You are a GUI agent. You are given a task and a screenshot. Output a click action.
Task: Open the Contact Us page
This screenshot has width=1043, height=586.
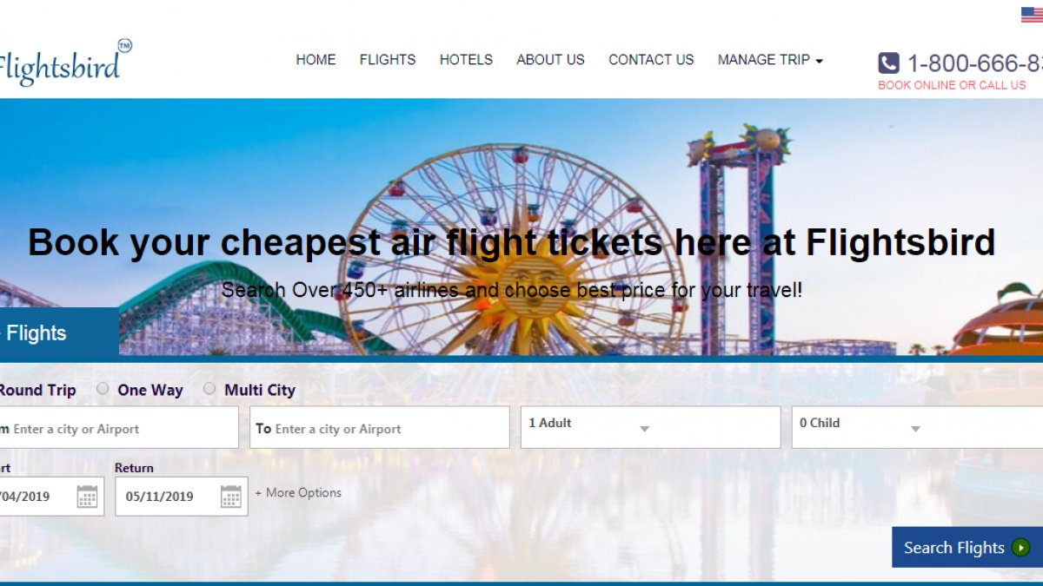651,60
